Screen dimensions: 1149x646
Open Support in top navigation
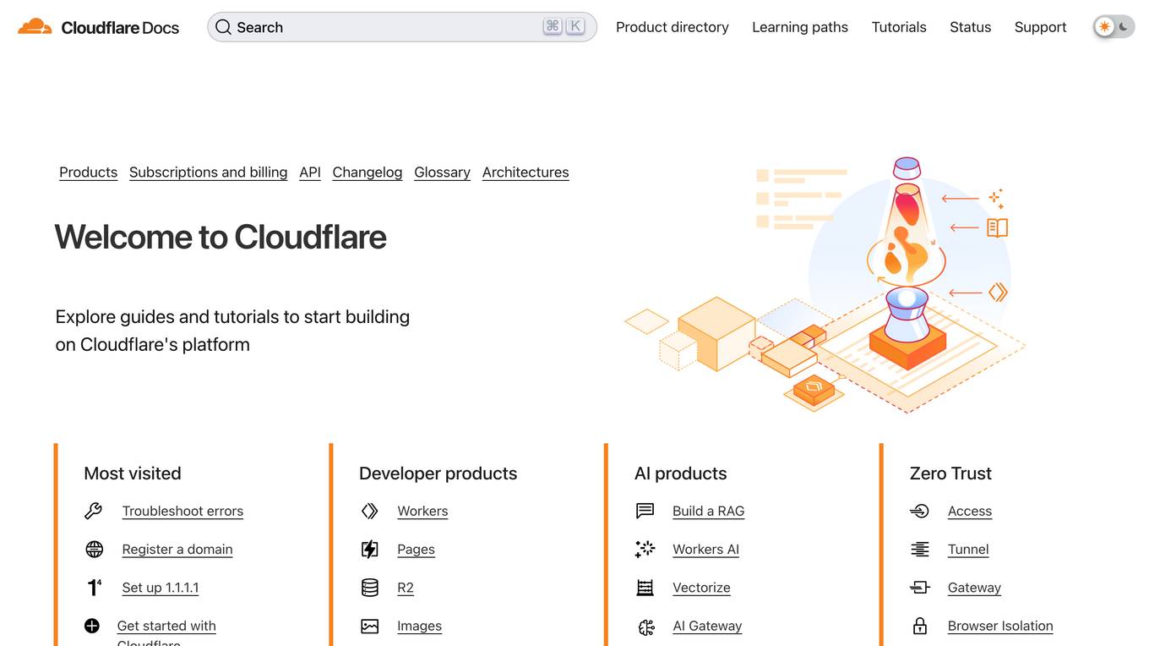(x=1040, y=27)
